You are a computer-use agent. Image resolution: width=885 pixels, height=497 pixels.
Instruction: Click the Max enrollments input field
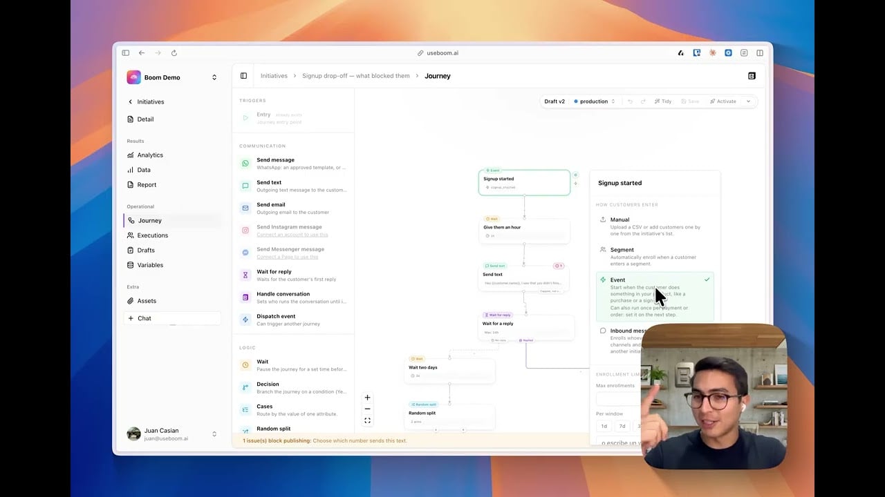(619, 399)
